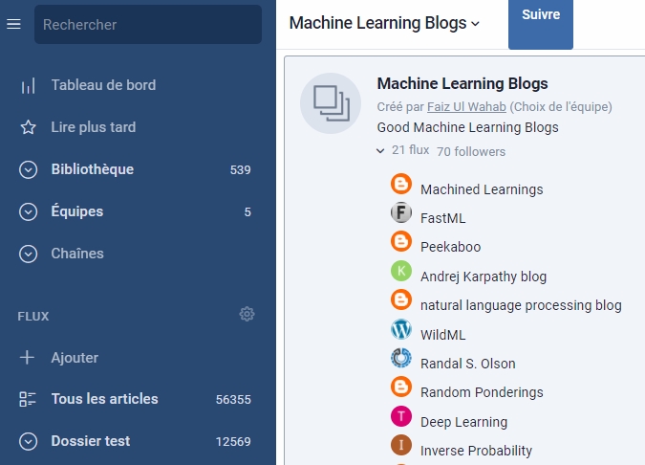Expand the Chaînes section
Image resolution: width=645 pixels, height=465 pixels.
pos(28,254)
